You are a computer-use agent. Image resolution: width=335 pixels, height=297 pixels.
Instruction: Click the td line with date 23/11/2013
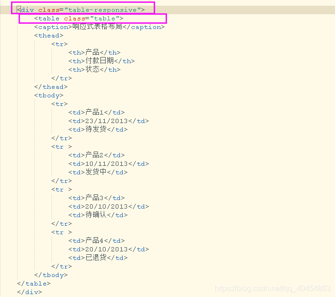click(x=108, y=121)
